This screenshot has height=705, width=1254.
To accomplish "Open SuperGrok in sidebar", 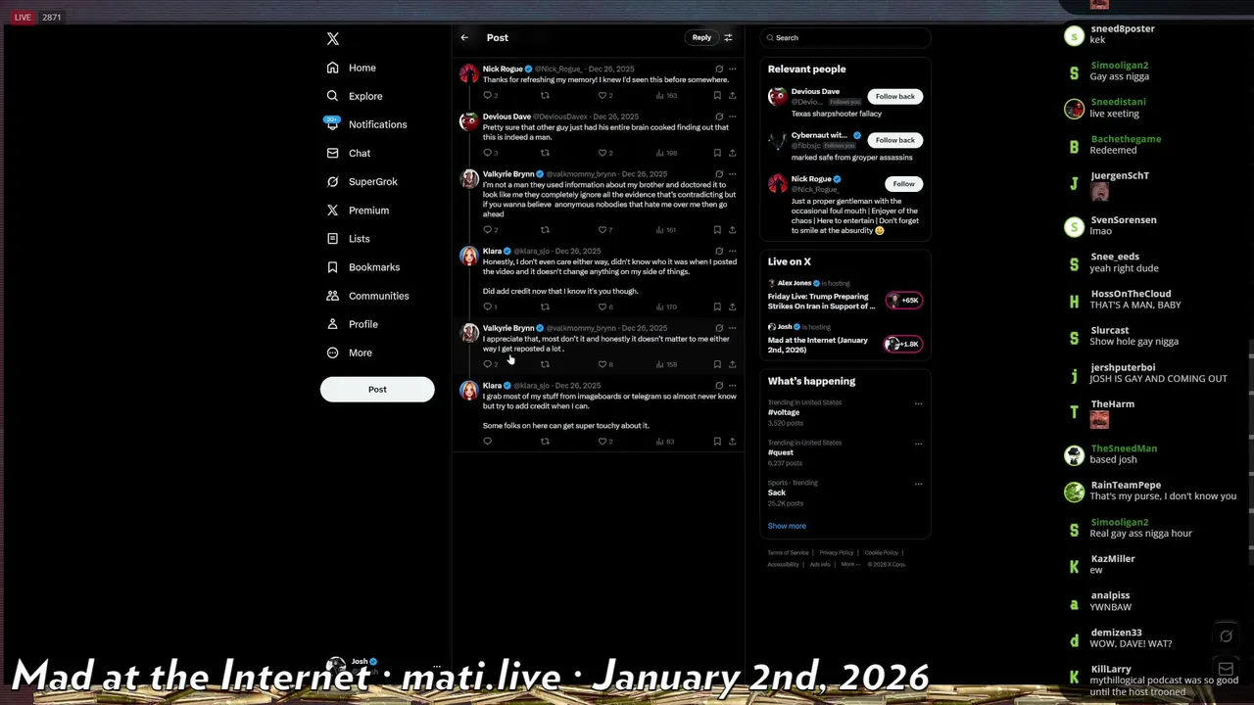I will (362, 181).
